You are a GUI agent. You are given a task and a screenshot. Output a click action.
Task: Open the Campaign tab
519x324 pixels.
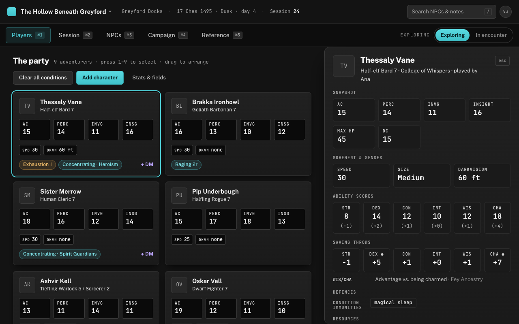click(168, 35)
